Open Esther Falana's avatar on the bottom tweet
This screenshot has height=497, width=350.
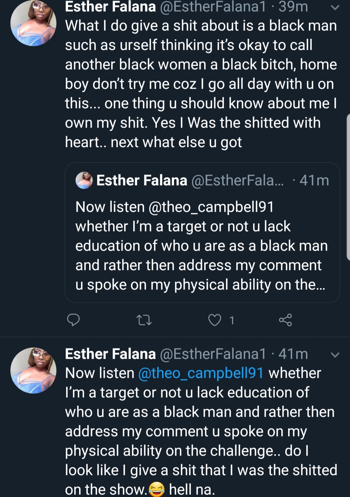[x=33, y=371]
